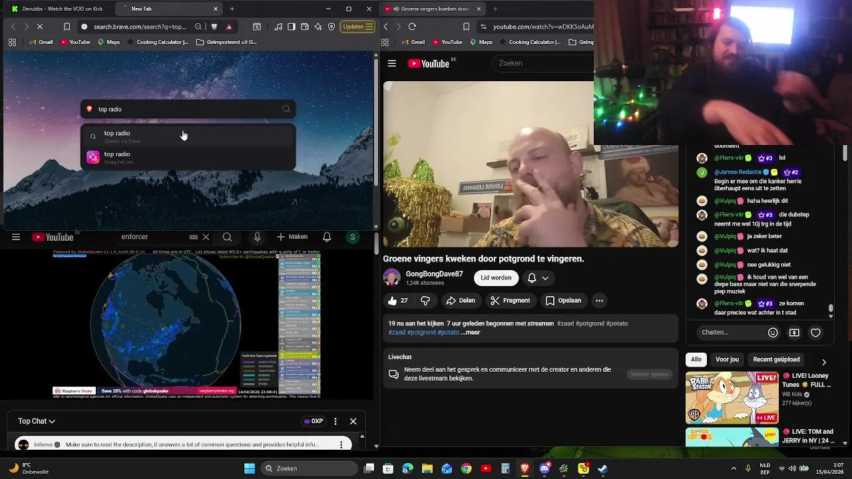Viewport: 852px width, 479px height.
Task: Click the Delen share button
Action: (461, 301)
